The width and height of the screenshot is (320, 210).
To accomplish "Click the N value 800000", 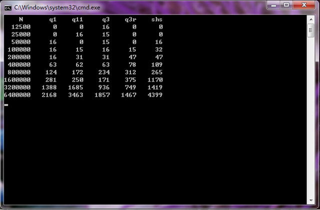I will [x=19, y=72].
